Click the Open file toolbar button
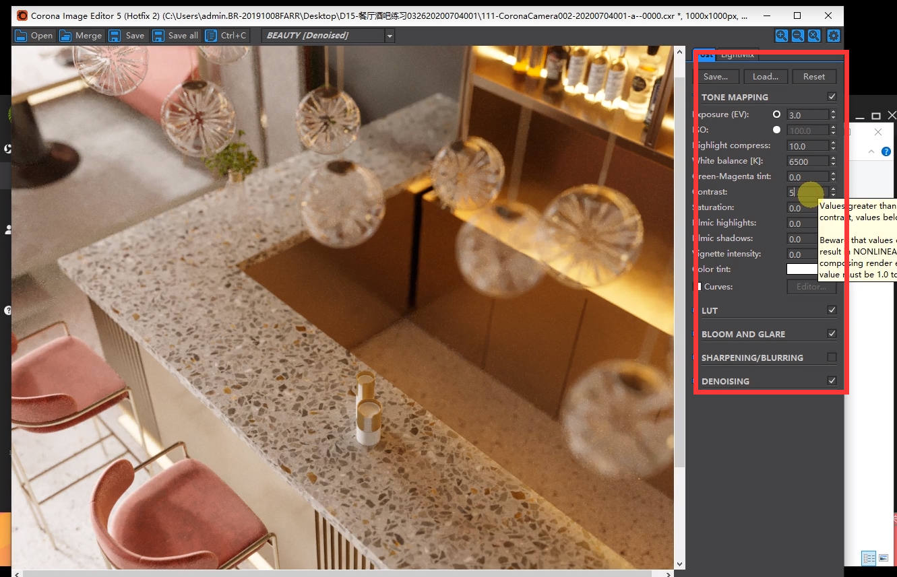Viewport: 897px width, 577px height. 34,36
